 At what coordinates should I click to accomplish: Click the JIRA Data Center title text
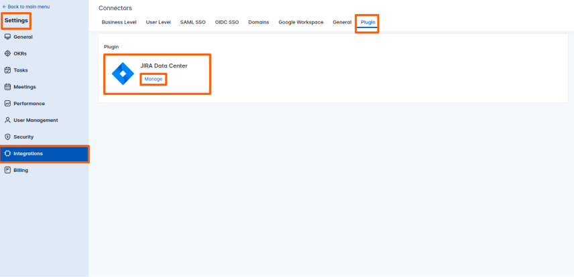point(164,66)
